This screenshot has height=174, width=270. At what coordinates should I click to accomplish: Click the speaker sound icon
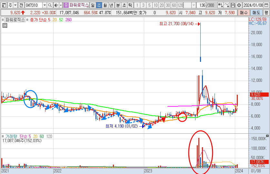point(56,5)
